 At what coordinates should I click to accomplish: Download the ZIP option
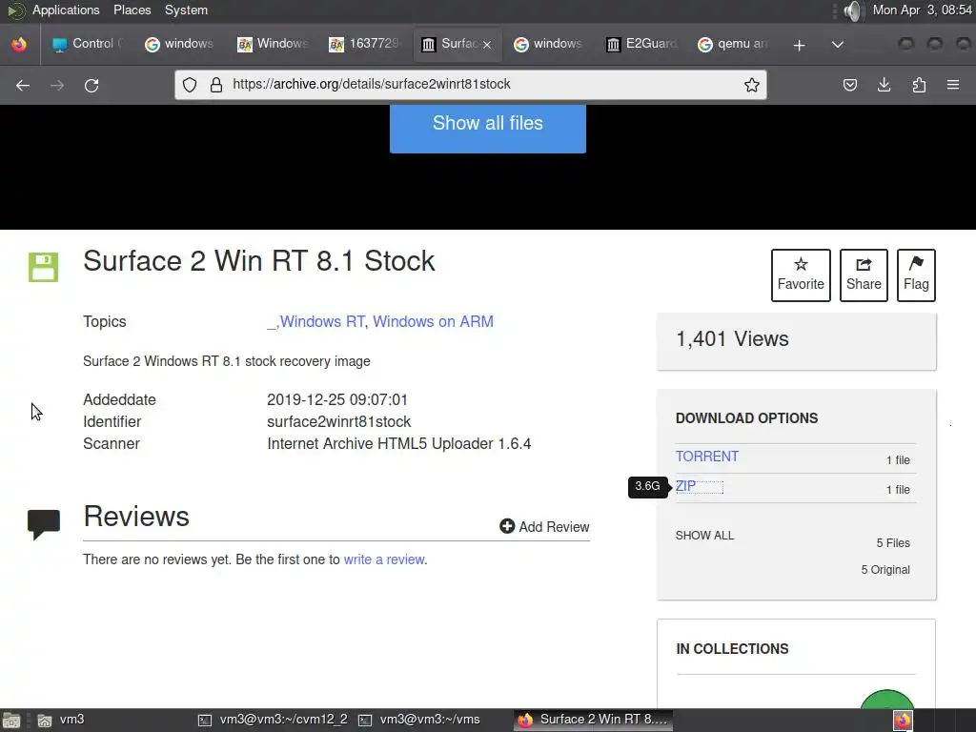[x=685, y=486]
